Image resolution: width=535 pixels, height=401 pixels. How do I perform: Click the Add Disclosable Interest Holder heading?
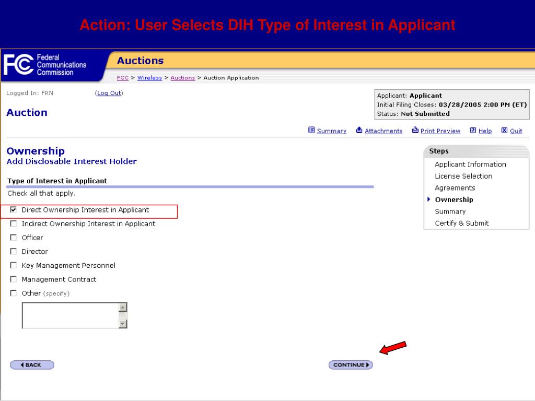72,161
